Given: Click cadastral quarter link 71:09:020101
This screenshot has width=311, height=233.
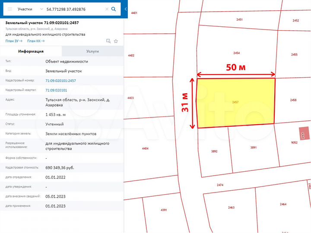Looking at the screenshot, I should pos(56,90).
